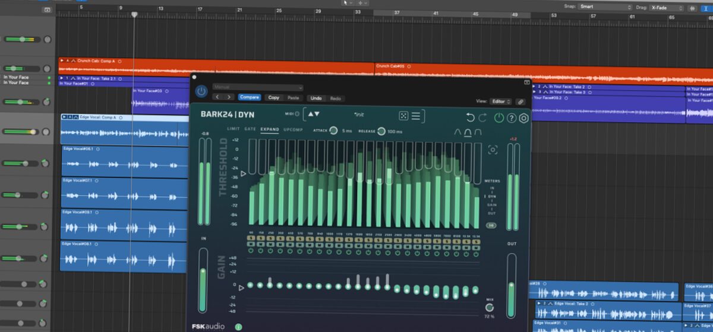This screenshot has height=332, width=713.
Task: Open the preset list hamburger icon
Action: [x=416, y=116]
